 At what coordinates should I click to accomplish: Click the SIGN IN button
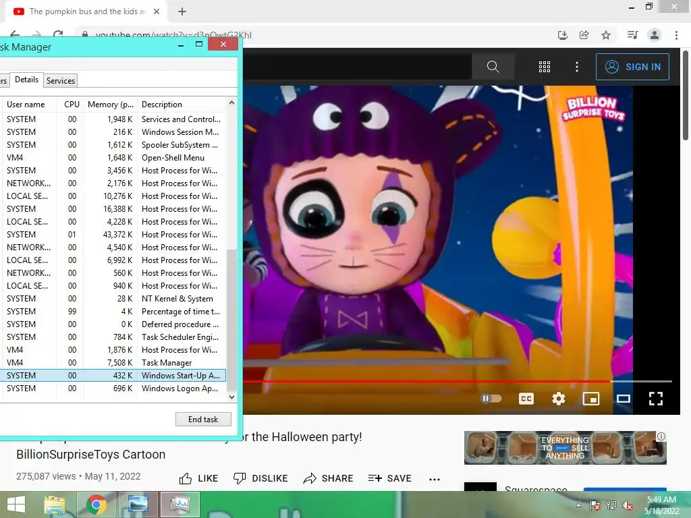pos(632,67)
